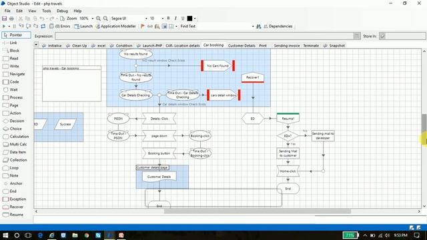Switch to the Customer Details page tab
427x240 pixels.
242,46
